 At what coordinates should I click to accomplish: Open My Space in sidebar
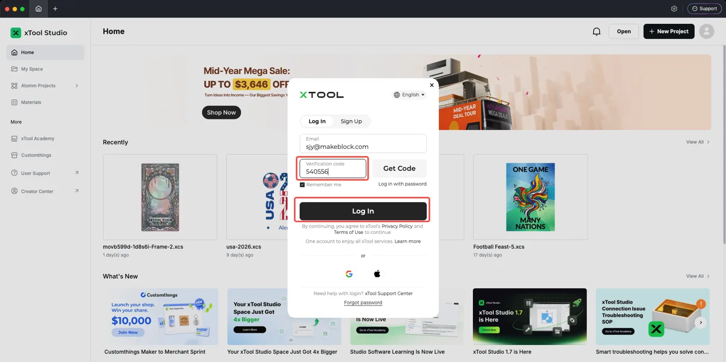point(45,69)
